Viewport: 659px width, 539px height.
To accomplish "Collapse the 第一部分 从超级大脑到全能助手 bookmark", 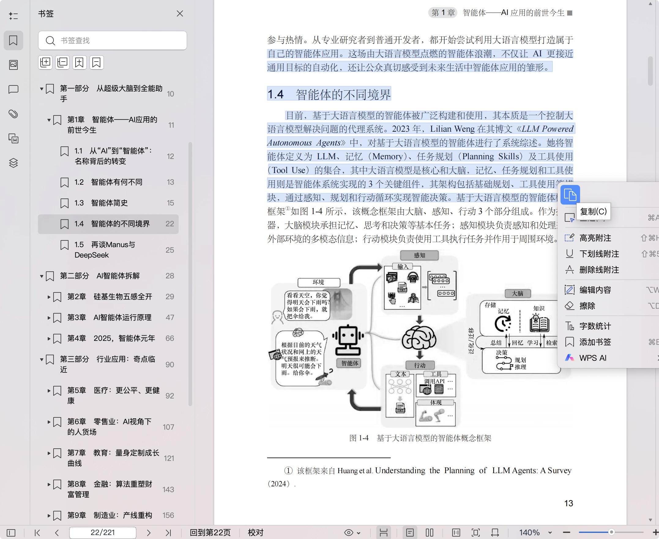I will click(x=42, y=89).
